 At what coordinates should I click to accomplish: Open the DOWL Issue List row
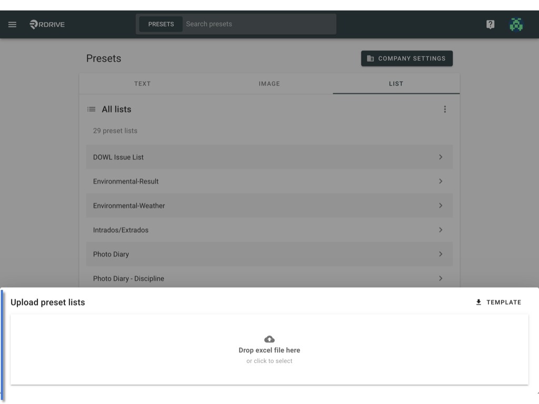269,157
